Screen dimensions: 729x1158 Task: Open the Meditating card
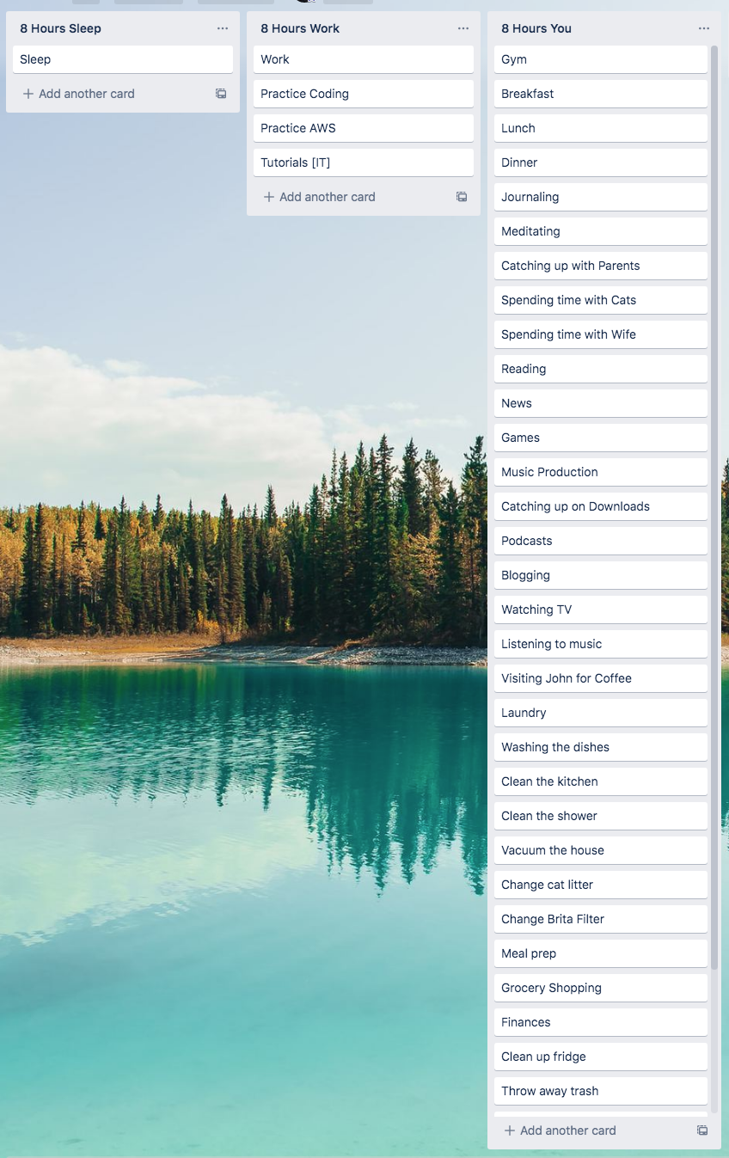pyautogui.click(x=601, y=231)
